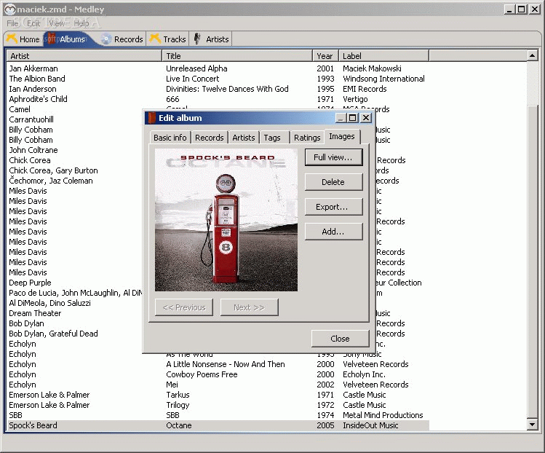Click the Artists tab microphone icon

197,39
